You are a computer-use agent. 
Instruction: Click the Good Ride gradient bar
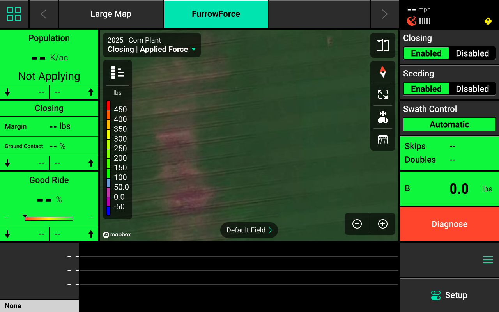point(49,219)
